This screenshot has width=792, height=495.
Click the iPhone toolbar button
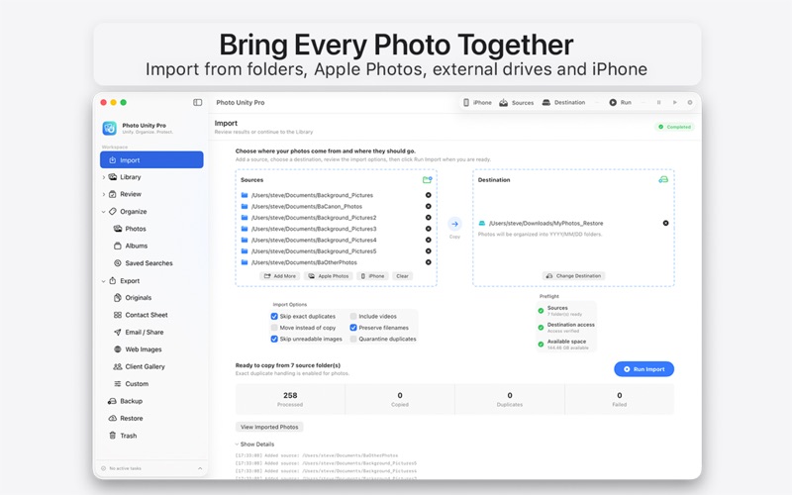(477, 103)
